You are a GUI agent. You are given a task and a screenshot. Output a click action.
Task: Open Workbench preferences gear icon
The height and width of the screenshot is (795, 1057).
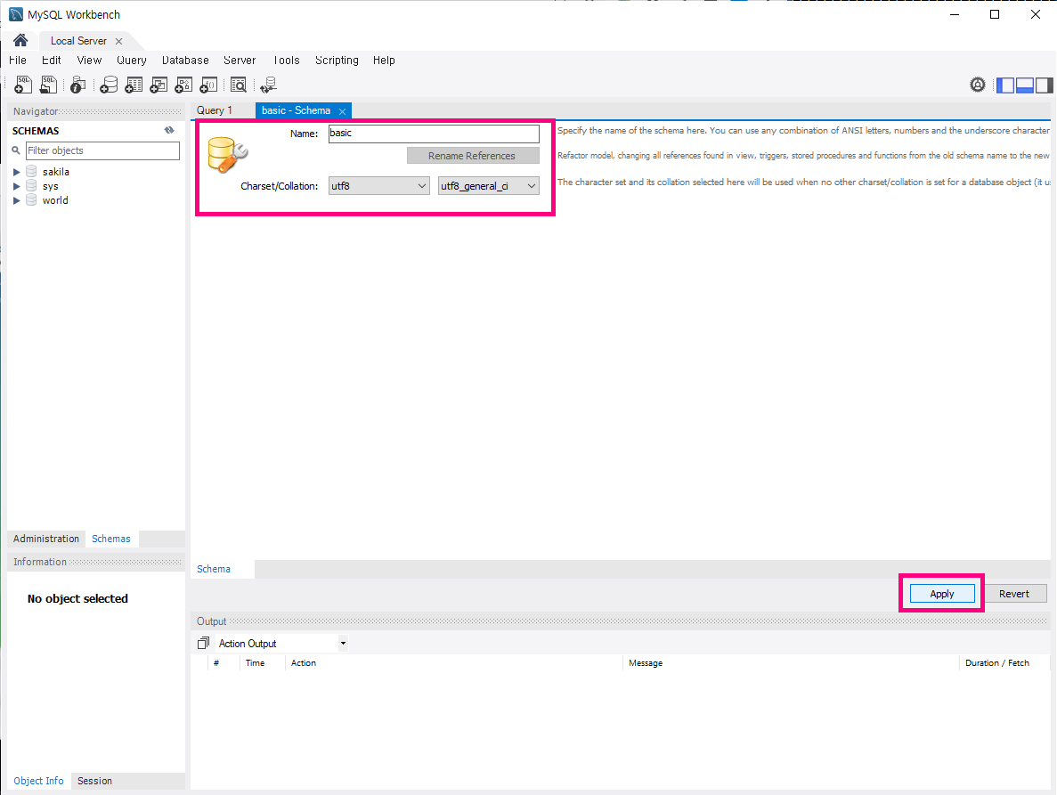[x=978, y=85]
